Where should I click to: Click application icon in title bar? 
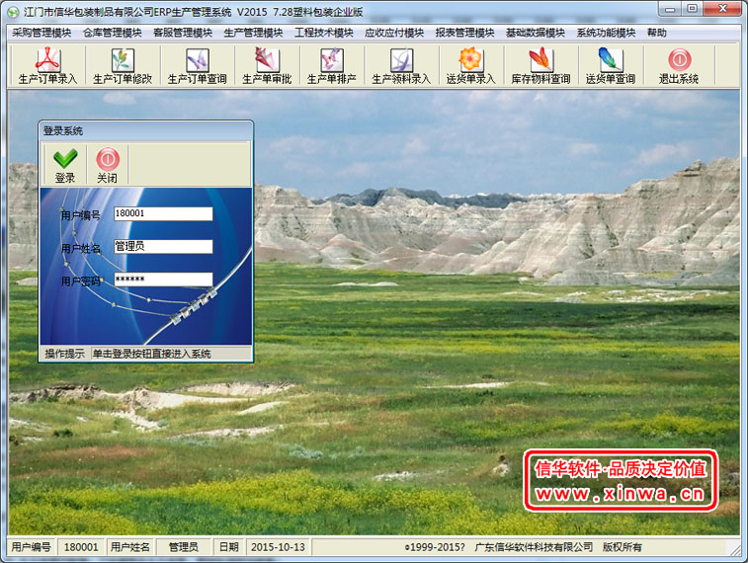[x=13, y=12]
